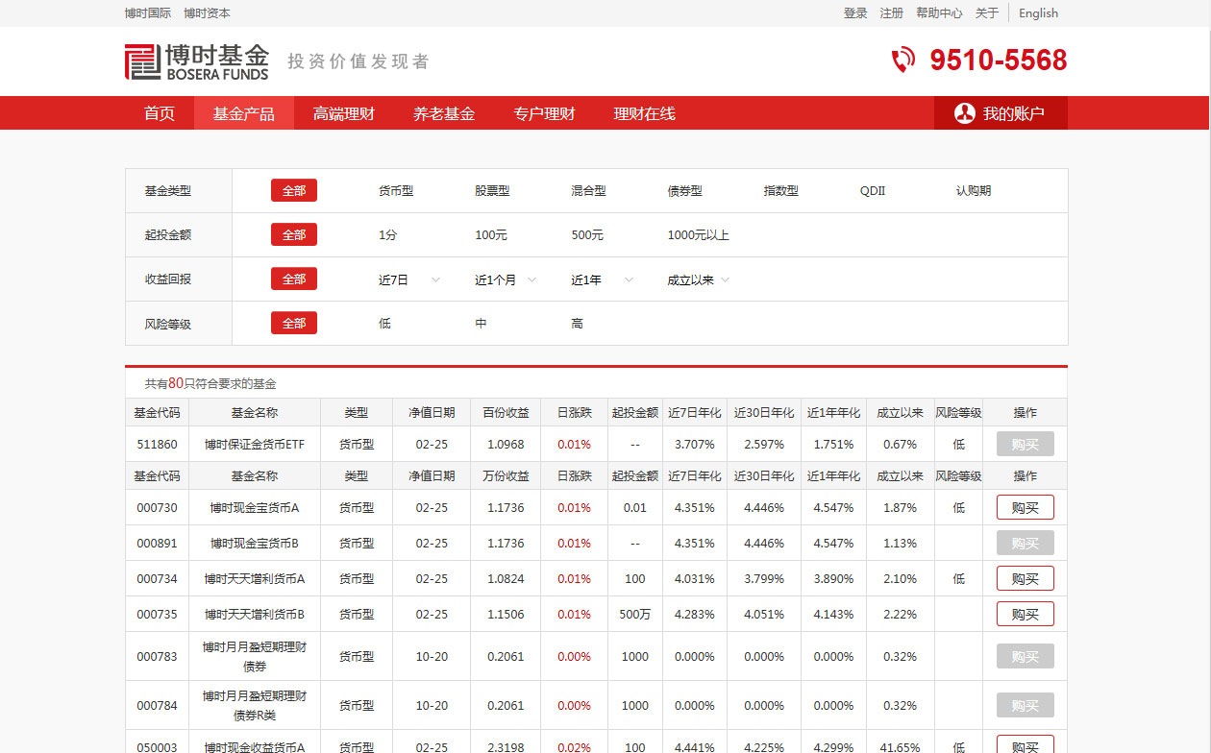Click the 百份收益 column header
1211x753 pixels.
[x=506, y=413]
